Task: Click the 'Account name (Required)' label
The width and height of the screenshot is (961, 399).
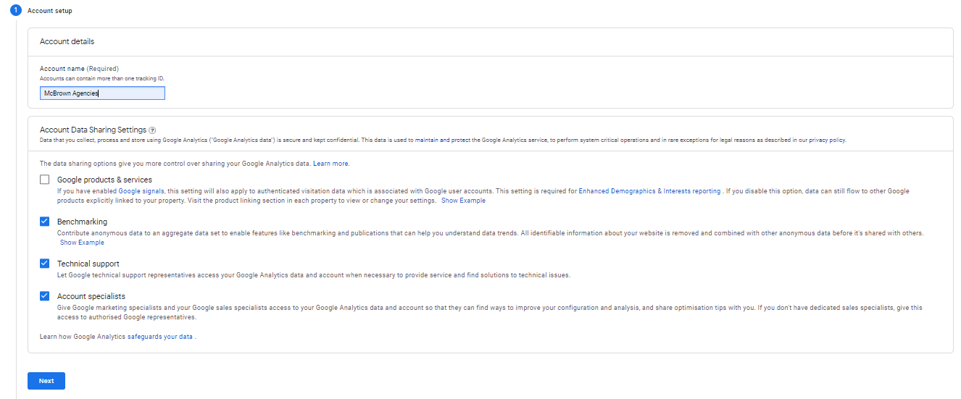Action: 79,69
